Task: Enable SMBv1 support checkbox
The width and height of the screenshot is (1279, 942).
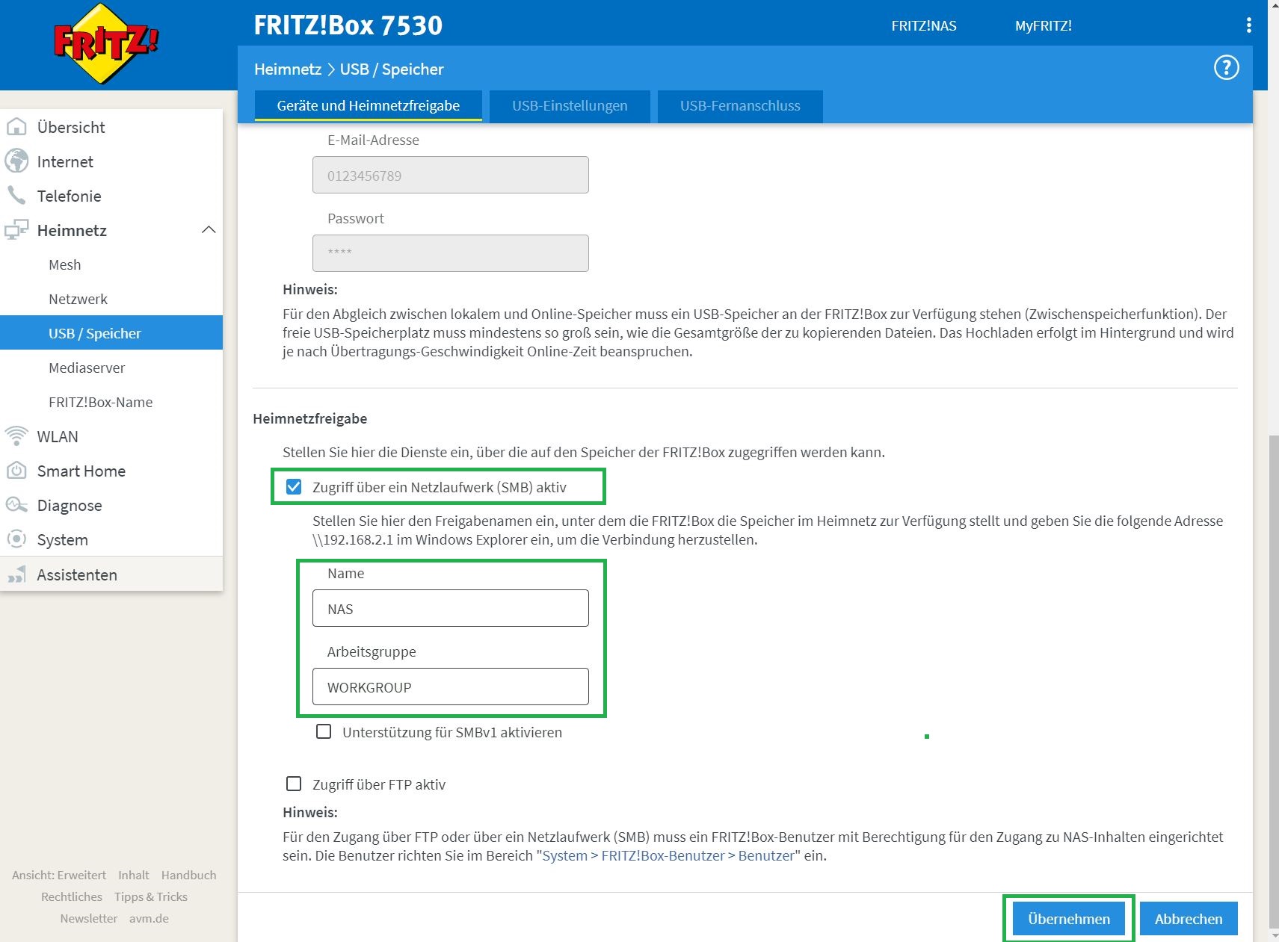Action: point(324,731)
